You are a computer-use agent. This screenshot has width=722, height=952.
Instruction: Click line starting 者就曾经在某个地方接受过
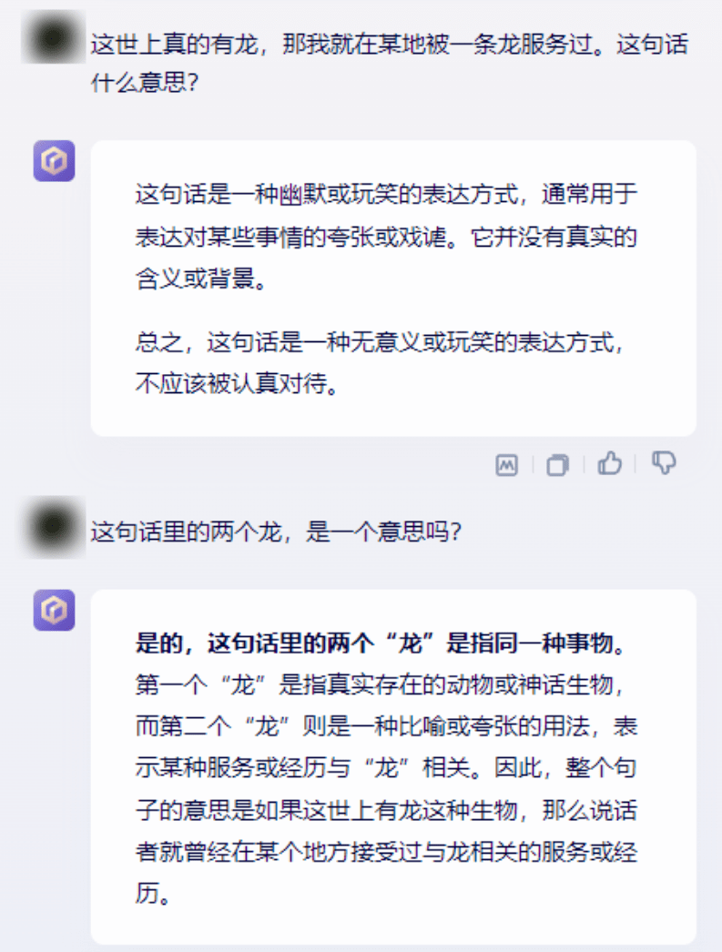pyautogui.click(x=386, y=852)
